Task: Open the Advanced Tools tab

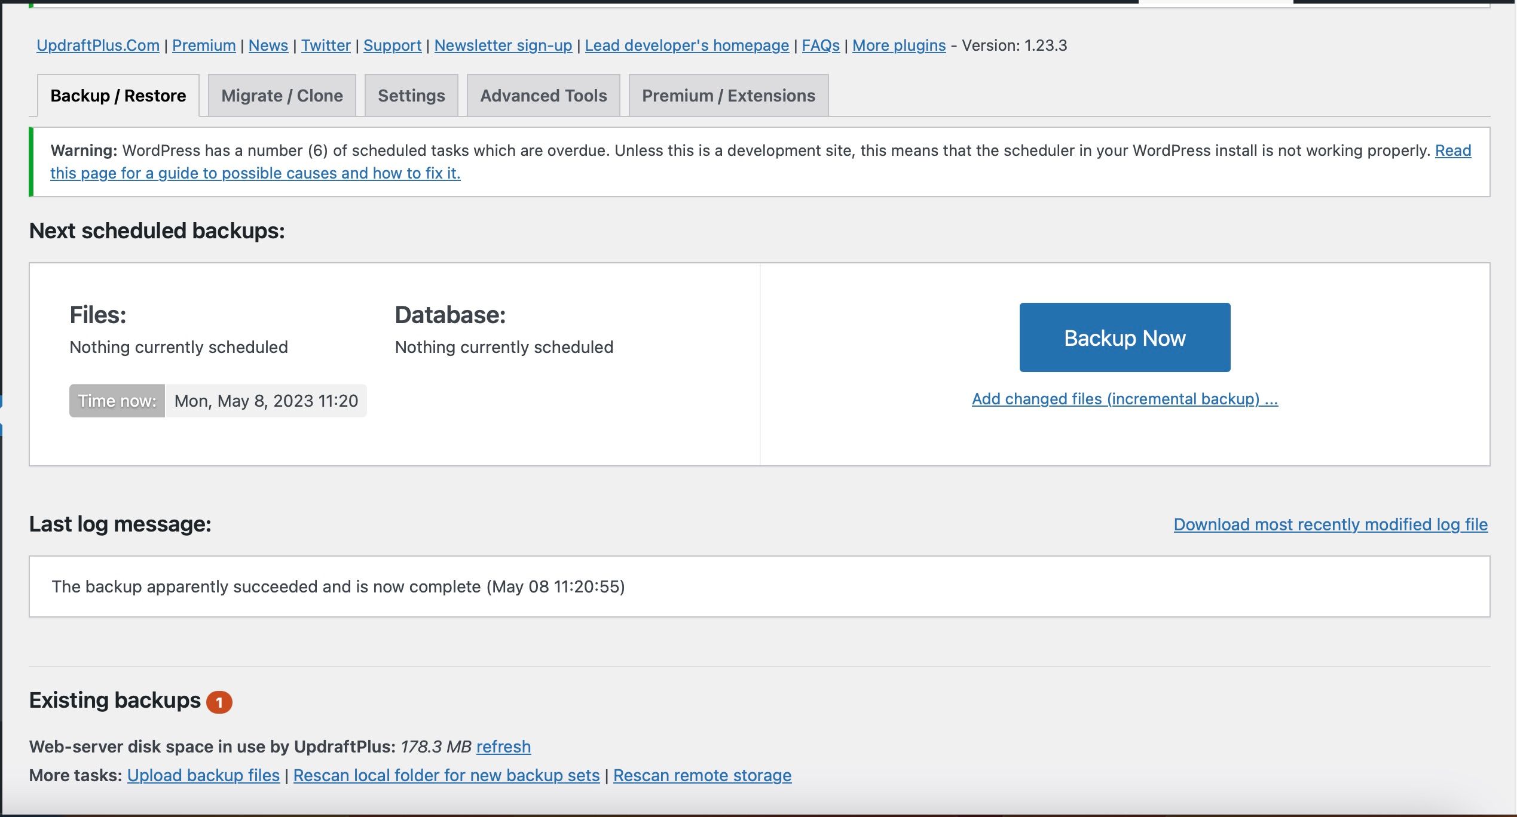Action: [543, 96]
